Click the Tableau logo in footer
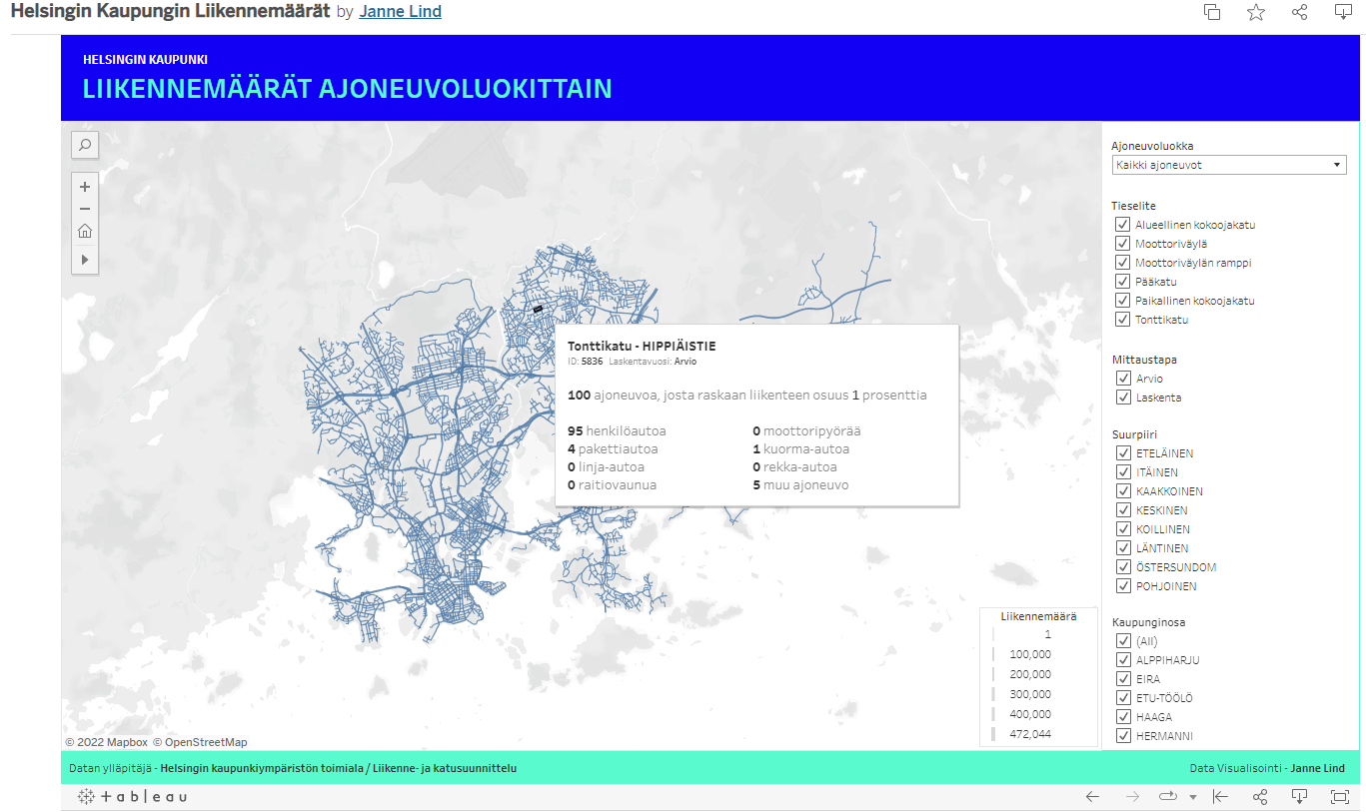The height and width of the screenshot is (812, 1366). pos(132,796)
